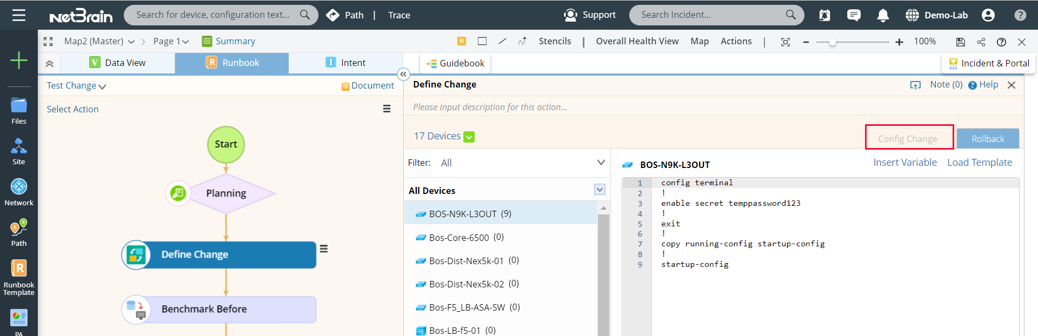Collapse the left pane with double-arrow toggle
1038x336 pixels.
403,74
